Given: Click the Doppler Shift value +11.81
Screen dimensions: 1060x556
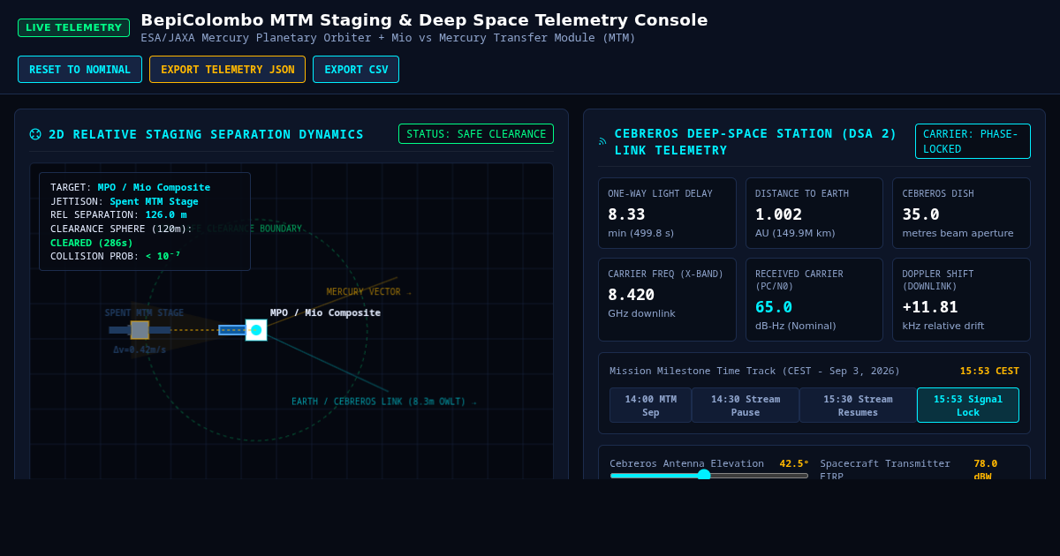Looking at the screenshot, I should click(x=930, y=307).
